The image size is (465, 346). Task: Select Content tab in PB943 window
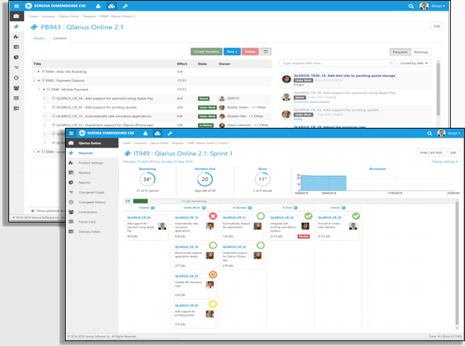coord(59,38)
